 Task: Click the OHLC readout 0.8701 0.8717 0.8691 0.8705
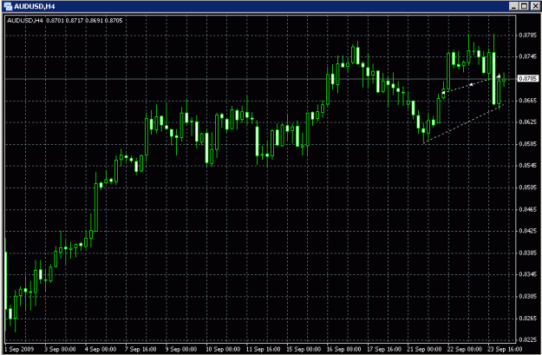point(84,21)
